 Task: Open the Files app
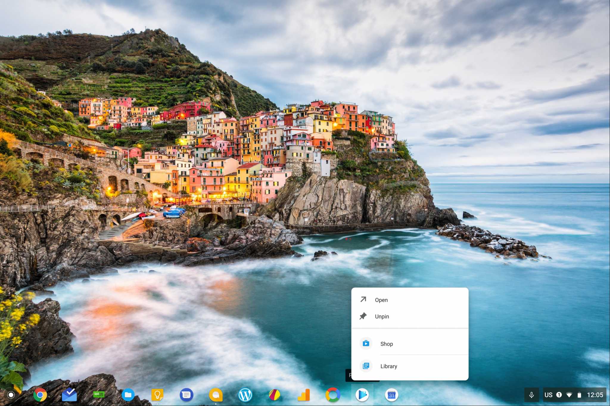click(x=128, y=395)
